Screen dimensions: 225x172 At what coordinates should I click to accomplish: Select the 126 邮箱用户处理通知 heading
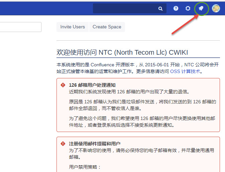(92, 85)
